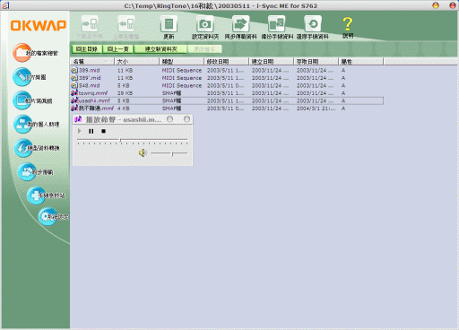Image resolution: width=459 pixels, height=330 pixels.
Task: Sort by the 屬性 column header
Action: click(x=361, y=62)
